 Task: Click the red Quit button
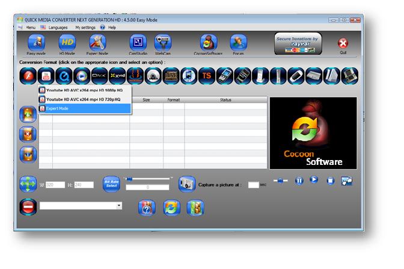343,43
